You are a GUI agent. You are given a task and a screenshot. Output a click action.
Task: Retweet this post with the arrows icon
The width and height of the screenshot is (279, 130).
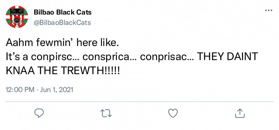106,113
